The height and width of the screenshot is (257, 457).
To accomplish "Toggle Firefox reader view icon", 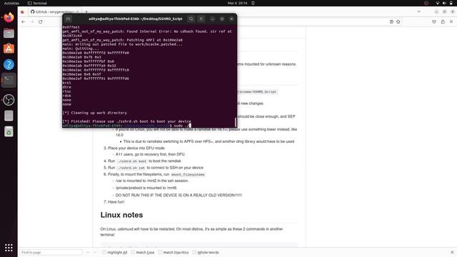I will (391, 21).
